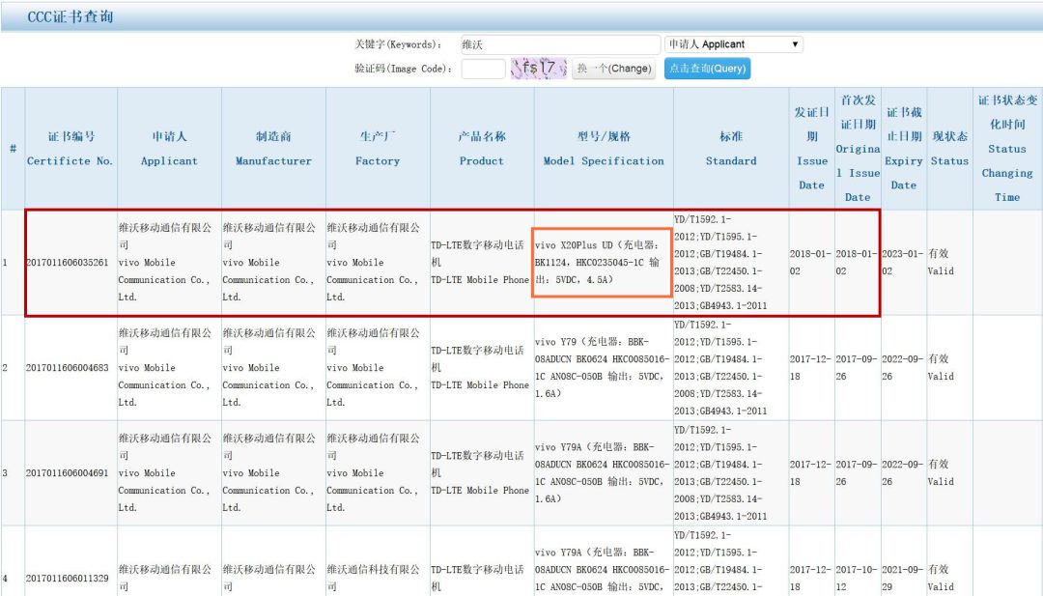
Task: Click the Status Changing Time column header
Action: tap(1007, 149)
